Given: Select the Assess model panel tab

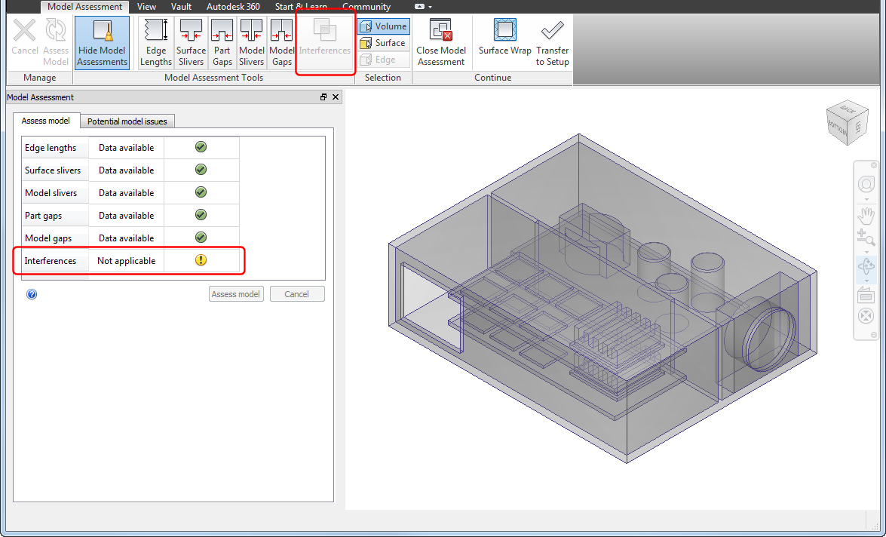Looking at the screenshot, I should [x=46, y=121].
